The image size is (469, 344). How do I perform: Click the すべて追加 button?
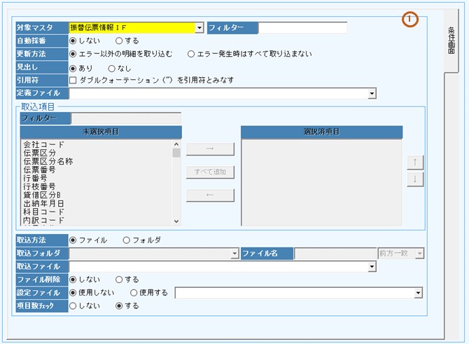(210, 172)
